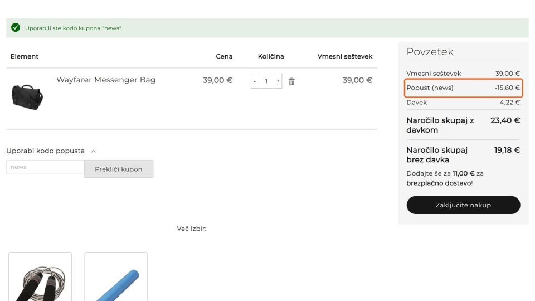Click the Zaključite nakup button

(463, 205)
